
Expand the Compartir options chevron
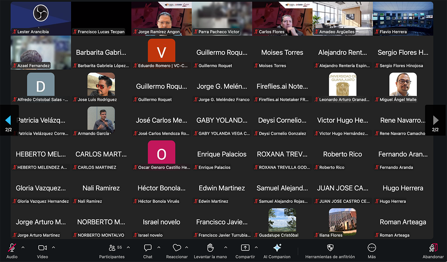pos(256,247)
